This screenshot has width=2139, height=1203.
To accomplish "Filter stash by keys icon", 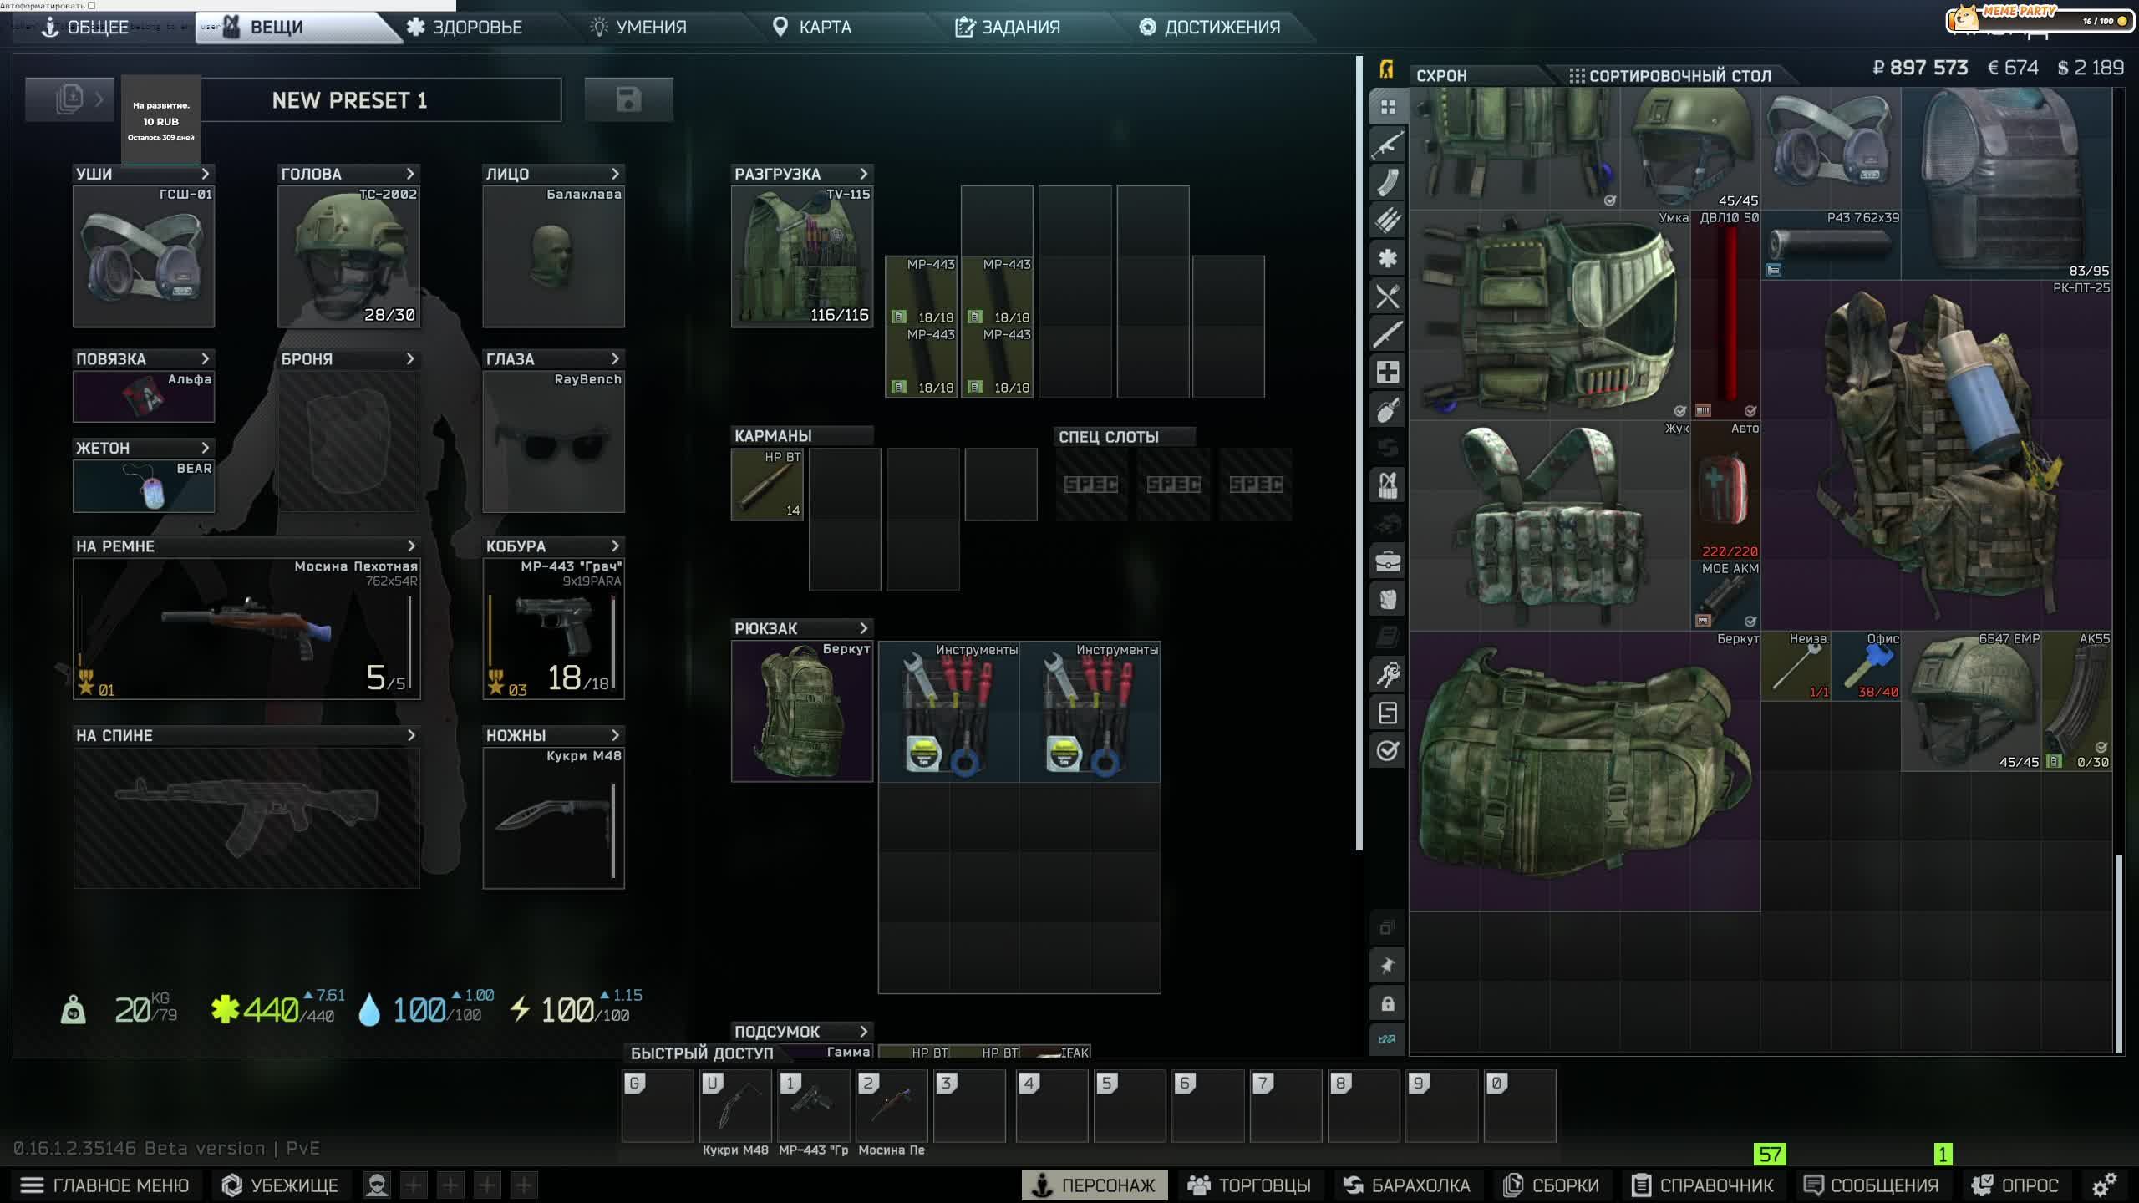I will pos(1387,674).
